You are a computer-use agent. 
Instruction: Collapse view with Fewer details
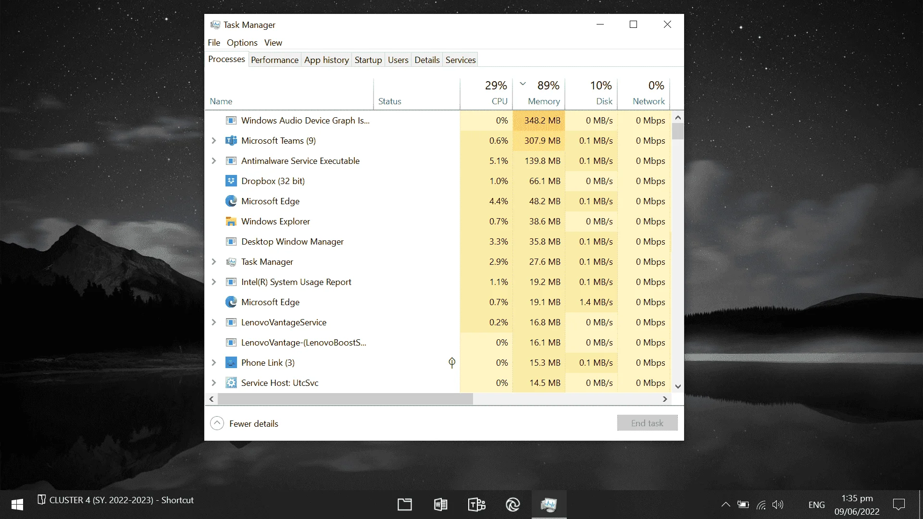click(244, 423)
